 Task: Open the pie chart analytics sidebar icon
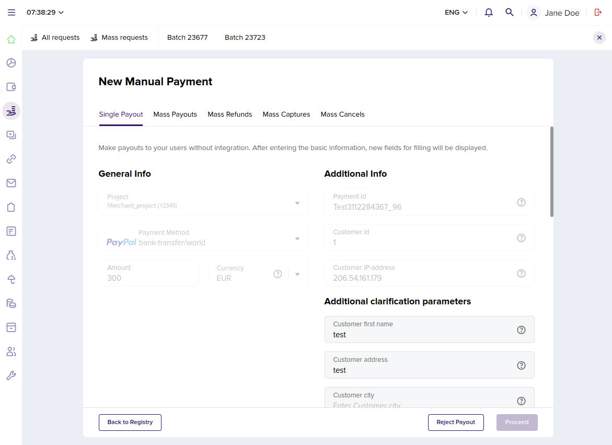pos(11,63)
